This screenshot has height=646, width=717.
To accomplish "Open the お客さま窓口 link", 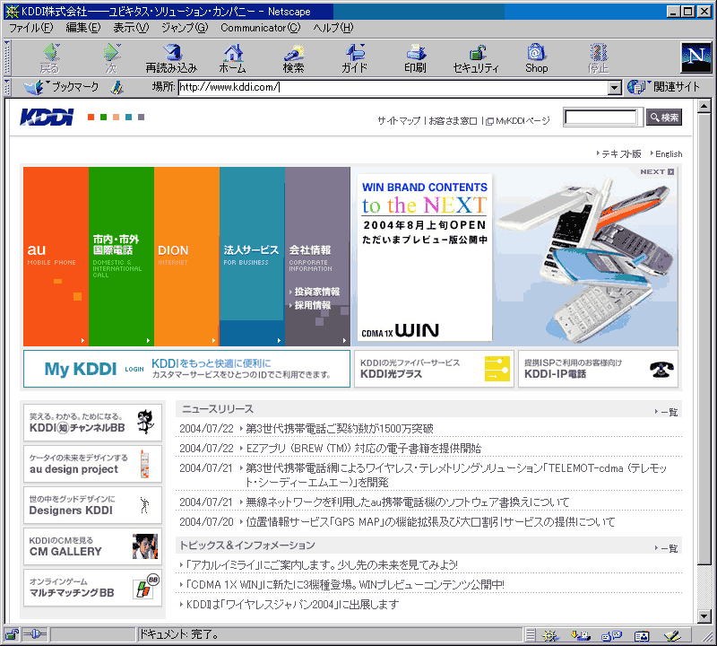I will click(453, 121).
